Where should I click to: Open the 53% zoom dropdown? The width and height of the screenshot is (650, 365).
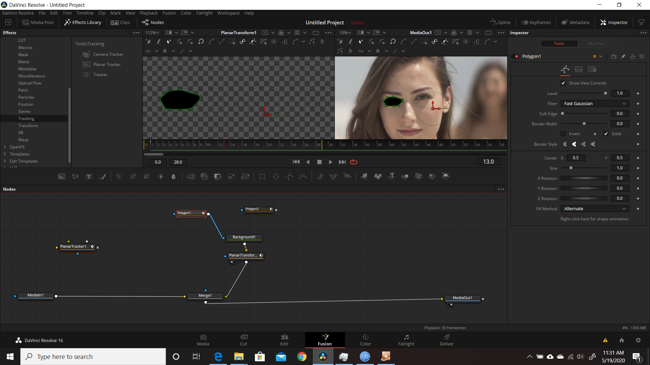click(x=345, y=33)
